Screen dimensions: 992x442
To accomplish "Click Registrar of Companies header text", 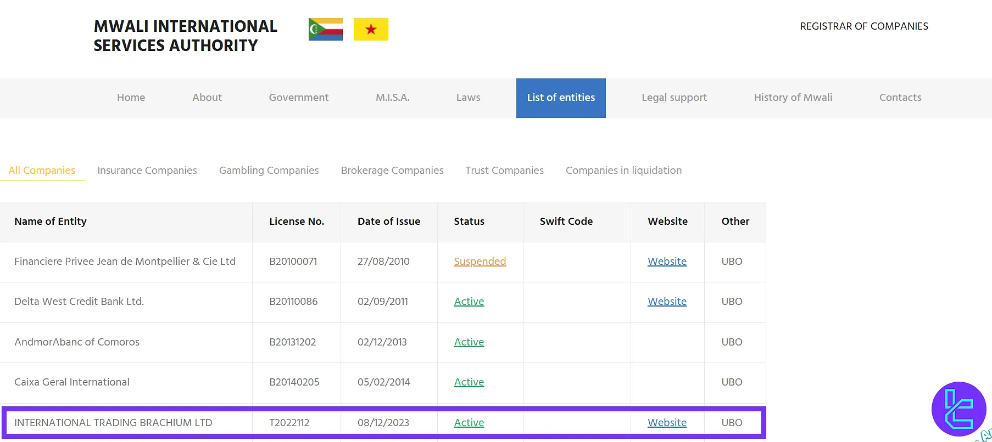I will coord(863,26).
